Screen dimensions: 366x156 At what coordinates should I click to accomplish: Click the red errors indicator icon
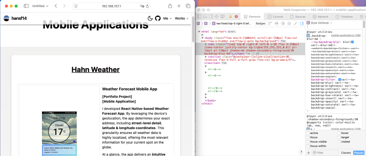[x=236, y=17]
